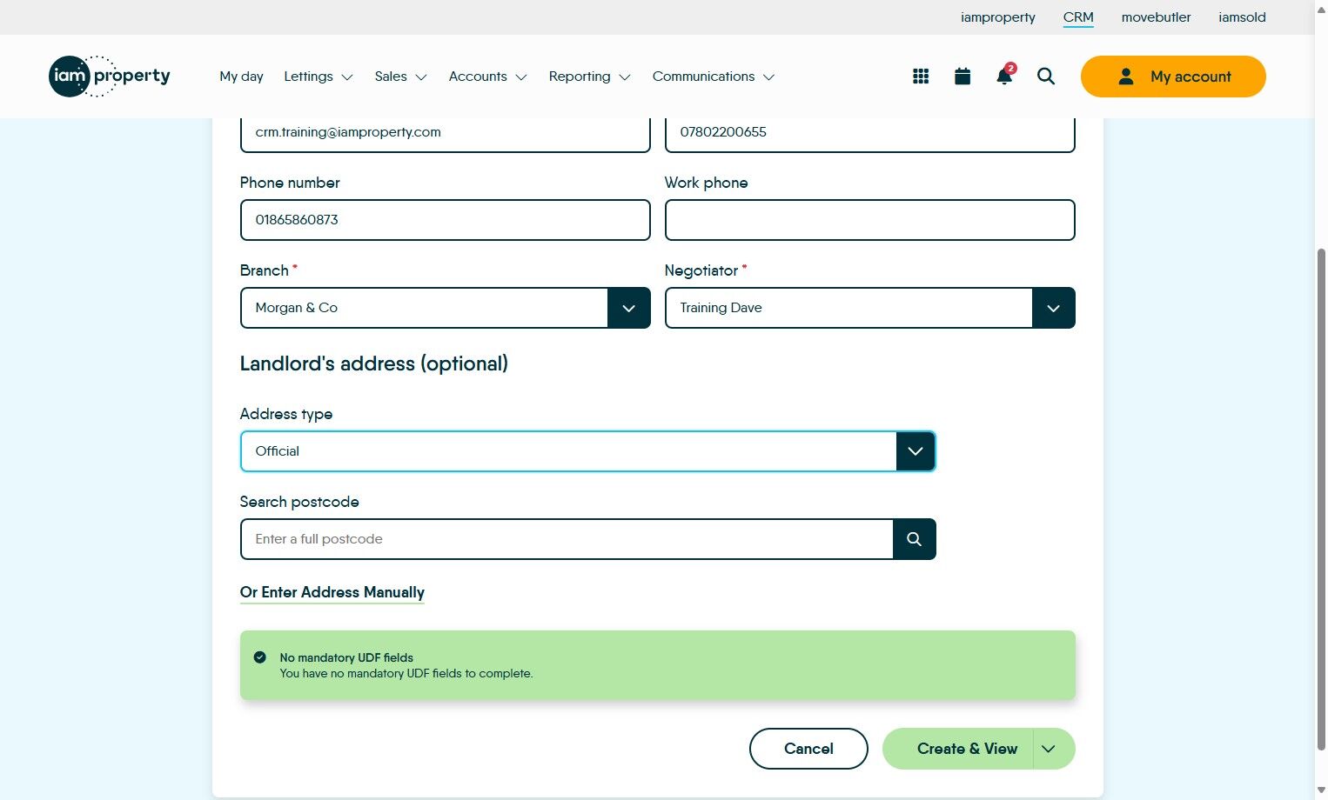The width and height of the screenshot is (1328, 800).
Task: Click the Work phone field
Action: pyautogui.click(x=869, y=220)
